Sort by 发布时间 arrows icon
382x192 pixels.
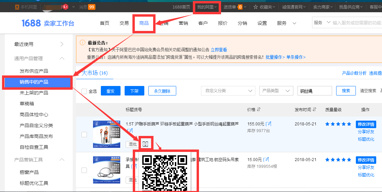(314, 109)
